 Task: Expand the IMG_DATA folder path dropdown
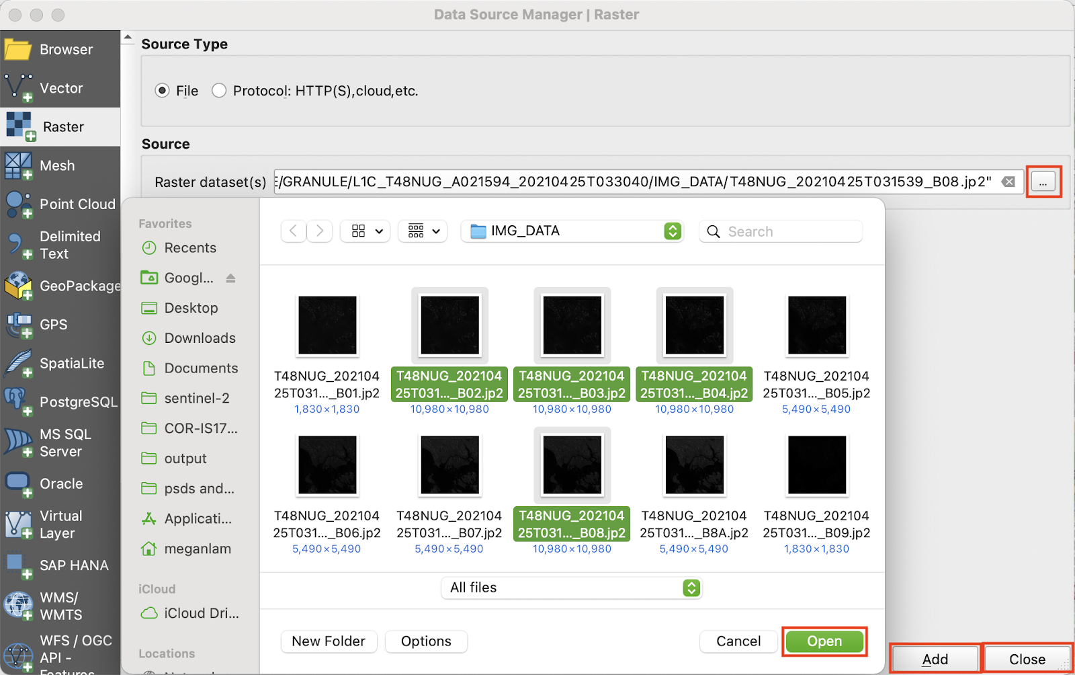[x=672, y=231]
